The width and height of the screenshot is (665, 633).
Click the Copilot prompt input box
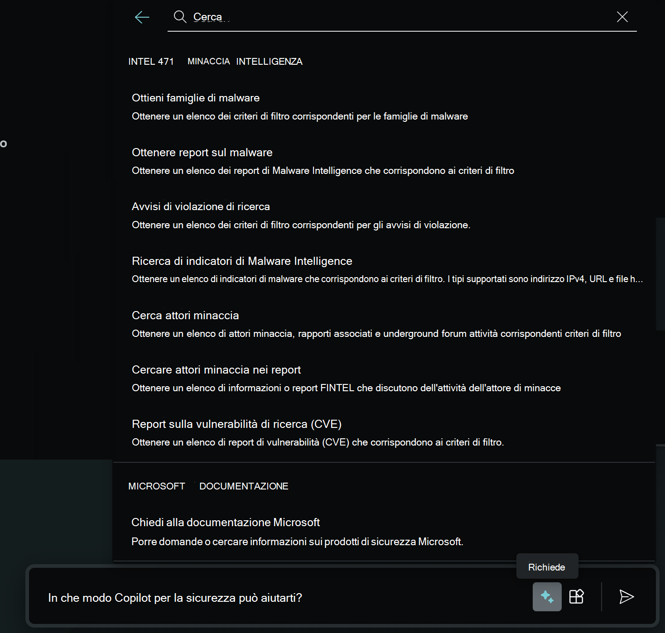[272, 598]
